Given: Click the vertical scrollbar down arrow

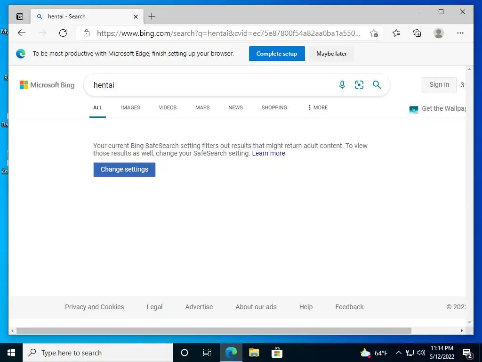Looking at the screenshot, I should coord(469,322).
